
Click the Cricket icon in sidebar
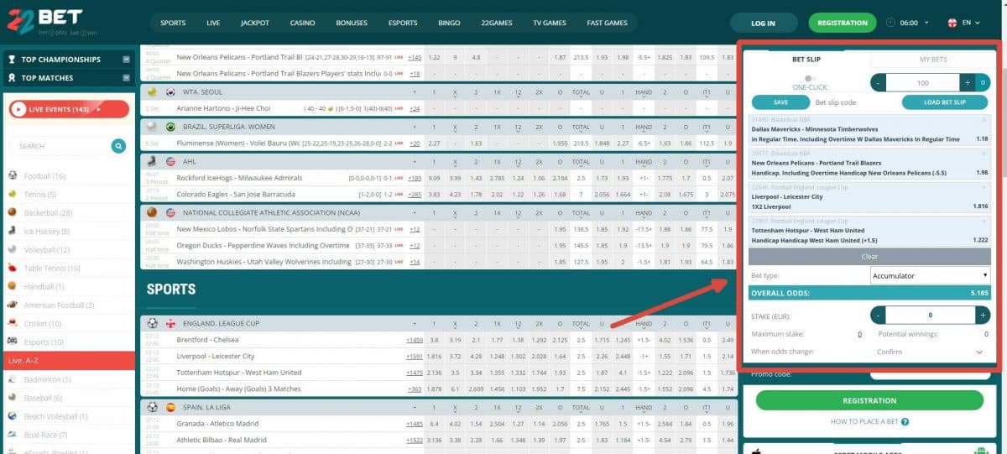click(x=13, y=324)
